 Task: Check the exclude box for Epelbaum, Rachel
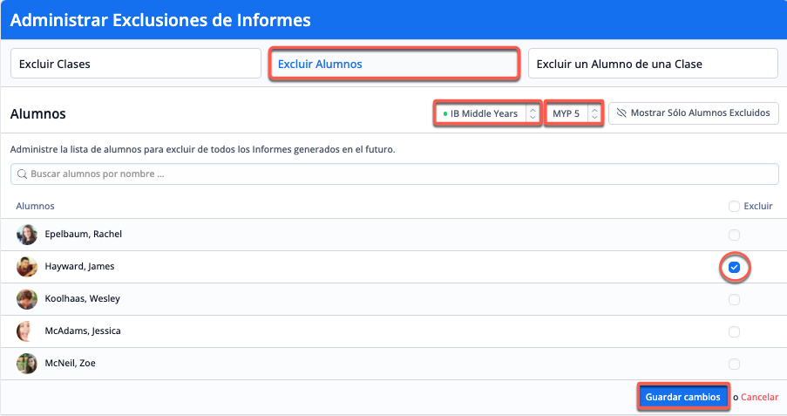(x=734, y=235)
